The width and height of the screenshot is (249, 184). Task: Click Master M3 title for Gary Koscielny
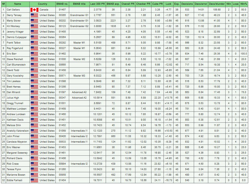[x=79, y=76]
